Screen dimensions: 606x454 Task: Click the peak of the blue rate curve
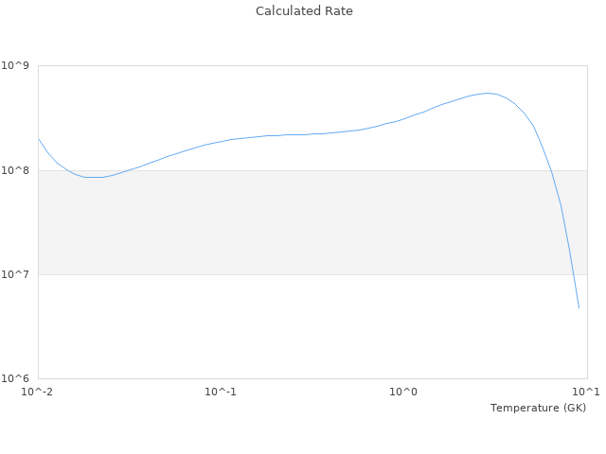tap(488, 93)
